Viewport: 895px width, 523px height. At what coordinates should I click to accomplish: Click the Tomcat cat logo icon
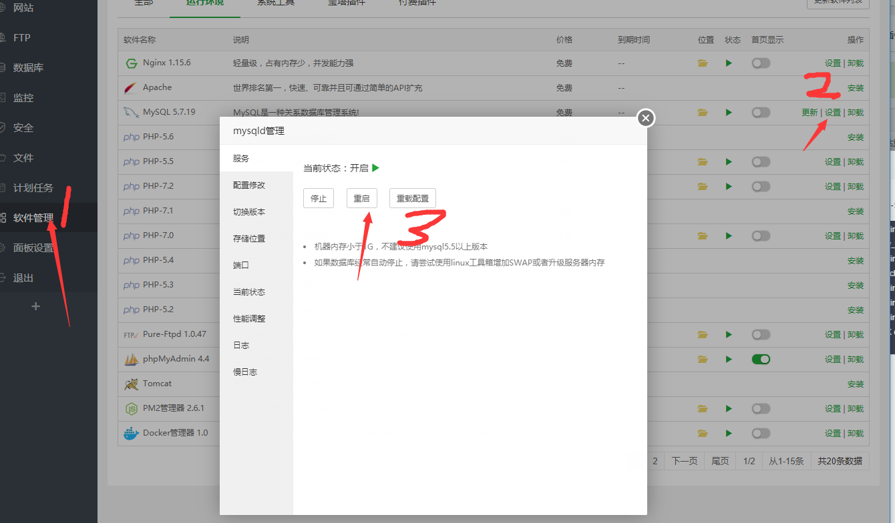coord(131,384)
